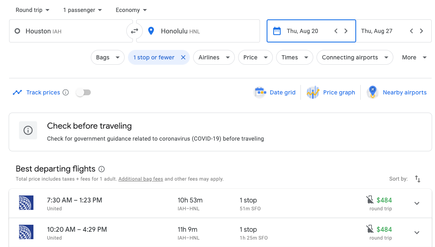Open the Date grid view
Screen dimensions: 435x247
point(275,92)
